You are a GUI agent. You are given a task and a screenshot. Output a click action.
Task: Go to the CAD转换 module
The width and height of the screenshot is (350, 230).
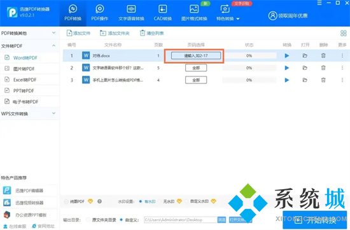[x=162, y=13]
